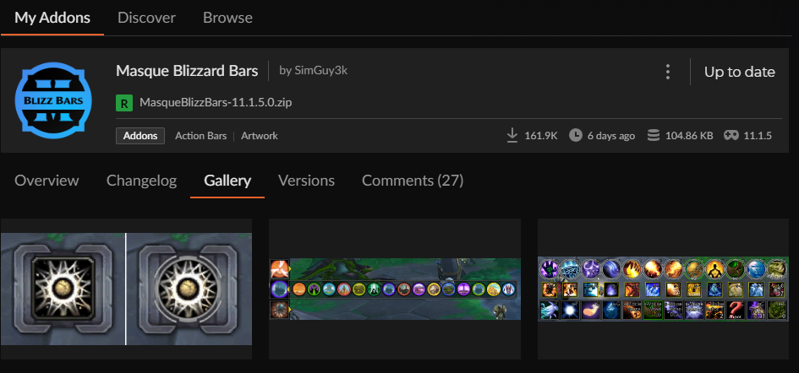Open the square versus round button thumbnail
Viewport: 799px width, 373px height.
[126, 289]
